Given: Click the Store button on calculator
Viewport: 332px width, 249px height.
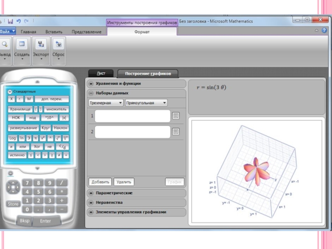Looking at the screenshot, I should coord(13,204).
